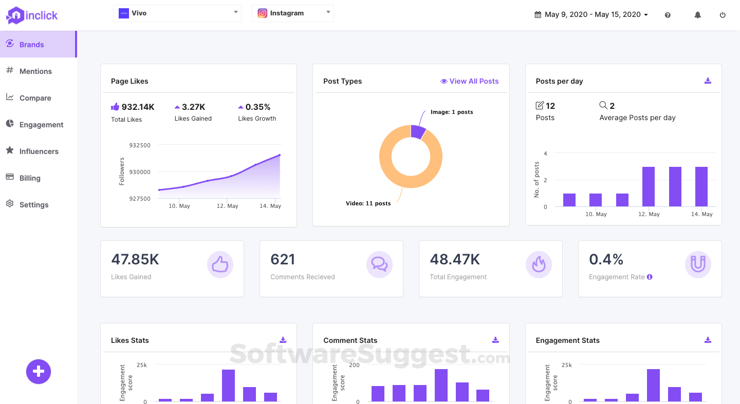The width and height of the screenshot is (740, 404).
Task: Click the 12. May bar in Posts per day
Action: click(649, 186)
